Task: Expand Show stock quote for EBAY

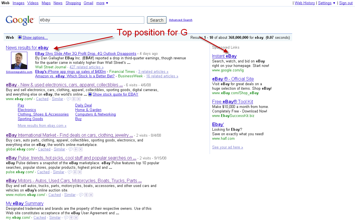Action: 113,94
